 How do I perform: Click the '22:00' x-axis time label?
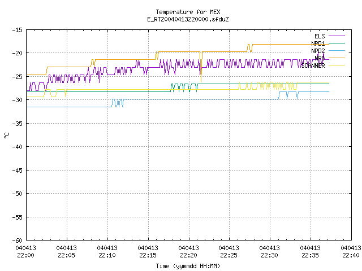[x=25, y=255]
